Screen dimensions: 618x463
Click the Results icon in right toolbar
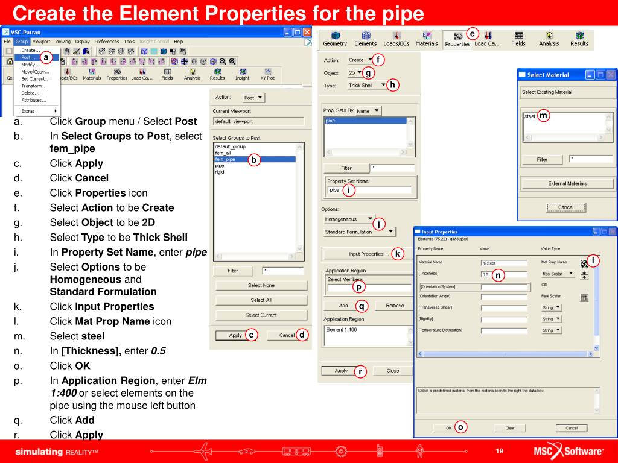579,39
